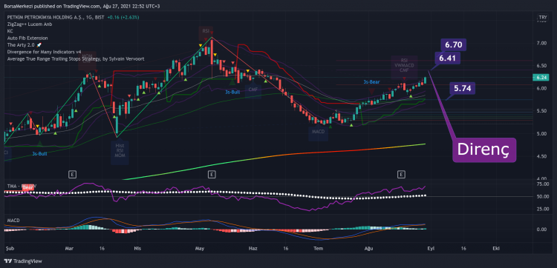Select Divergence for Many Indicators v4 legend
This screenshot has height=268, width=557.
point(44,52)
